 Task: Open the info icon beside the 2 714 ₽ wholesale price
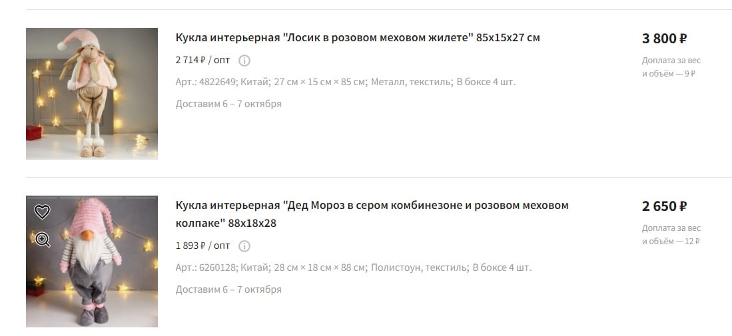pos(244,61)
